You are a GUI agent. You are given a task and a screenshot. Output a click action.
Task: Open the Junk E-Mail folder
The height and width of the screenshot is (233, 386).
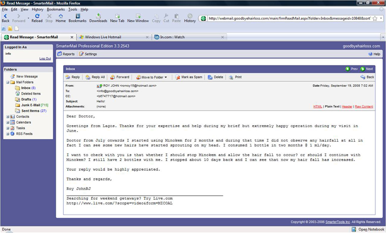(x=31, y=105)
